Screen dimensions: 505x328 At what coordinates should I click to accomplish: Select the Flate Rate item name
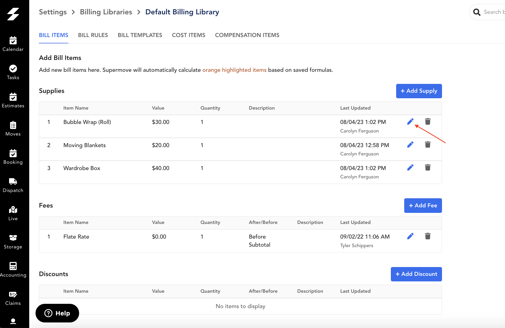pyautogui.click(x=76, y=237)
